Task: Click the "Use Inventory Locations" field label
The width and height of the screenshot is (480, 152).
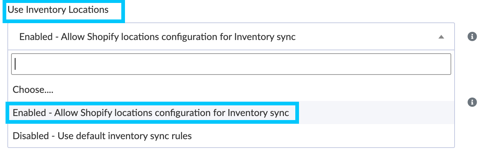Action: pyautogui.click(x=58, y=10)
